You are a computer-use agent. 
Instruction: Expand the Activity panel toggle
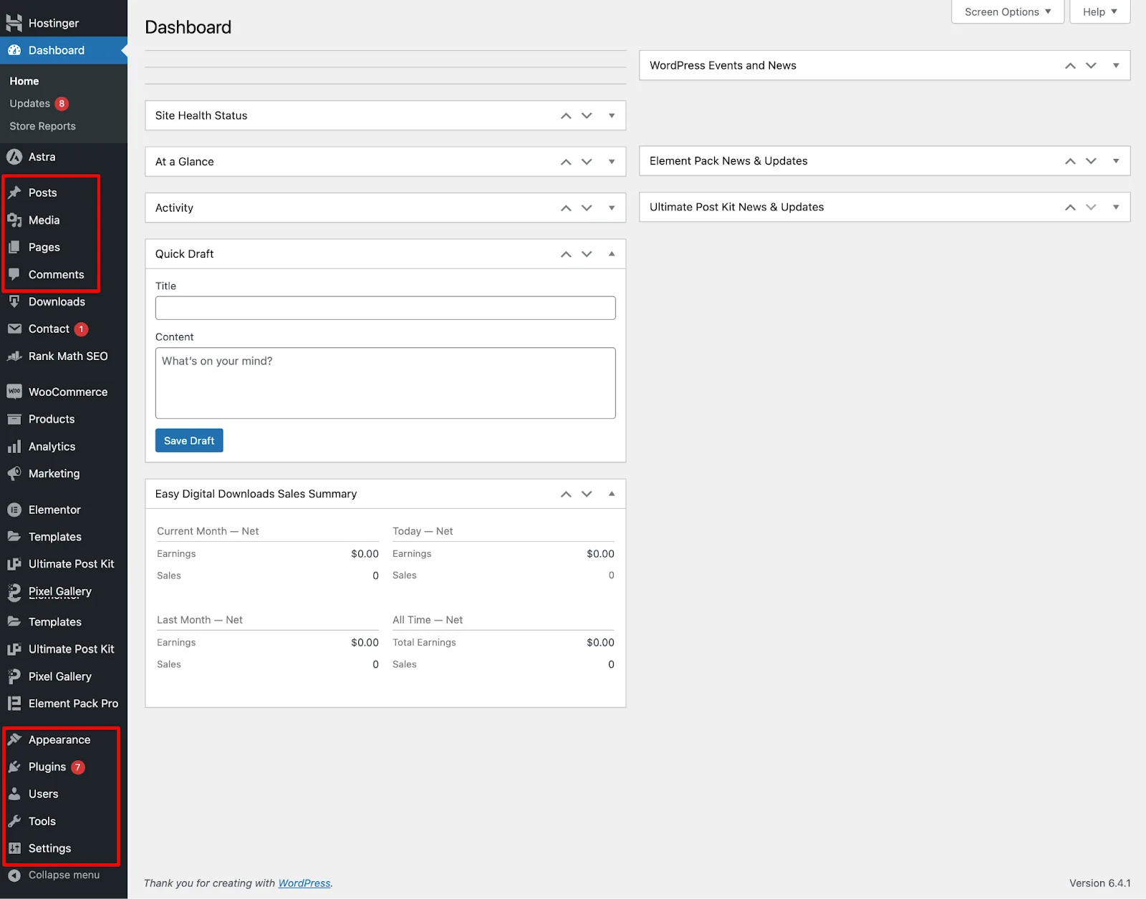612,208
